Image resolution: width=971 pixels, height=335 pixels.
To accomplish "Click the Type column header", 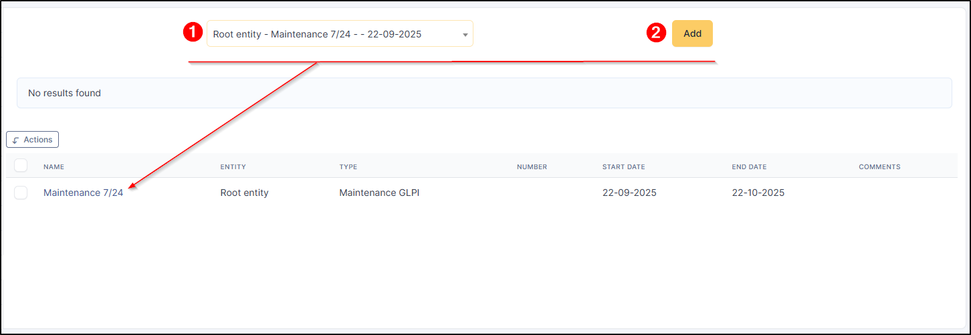I will pos(348,167).
